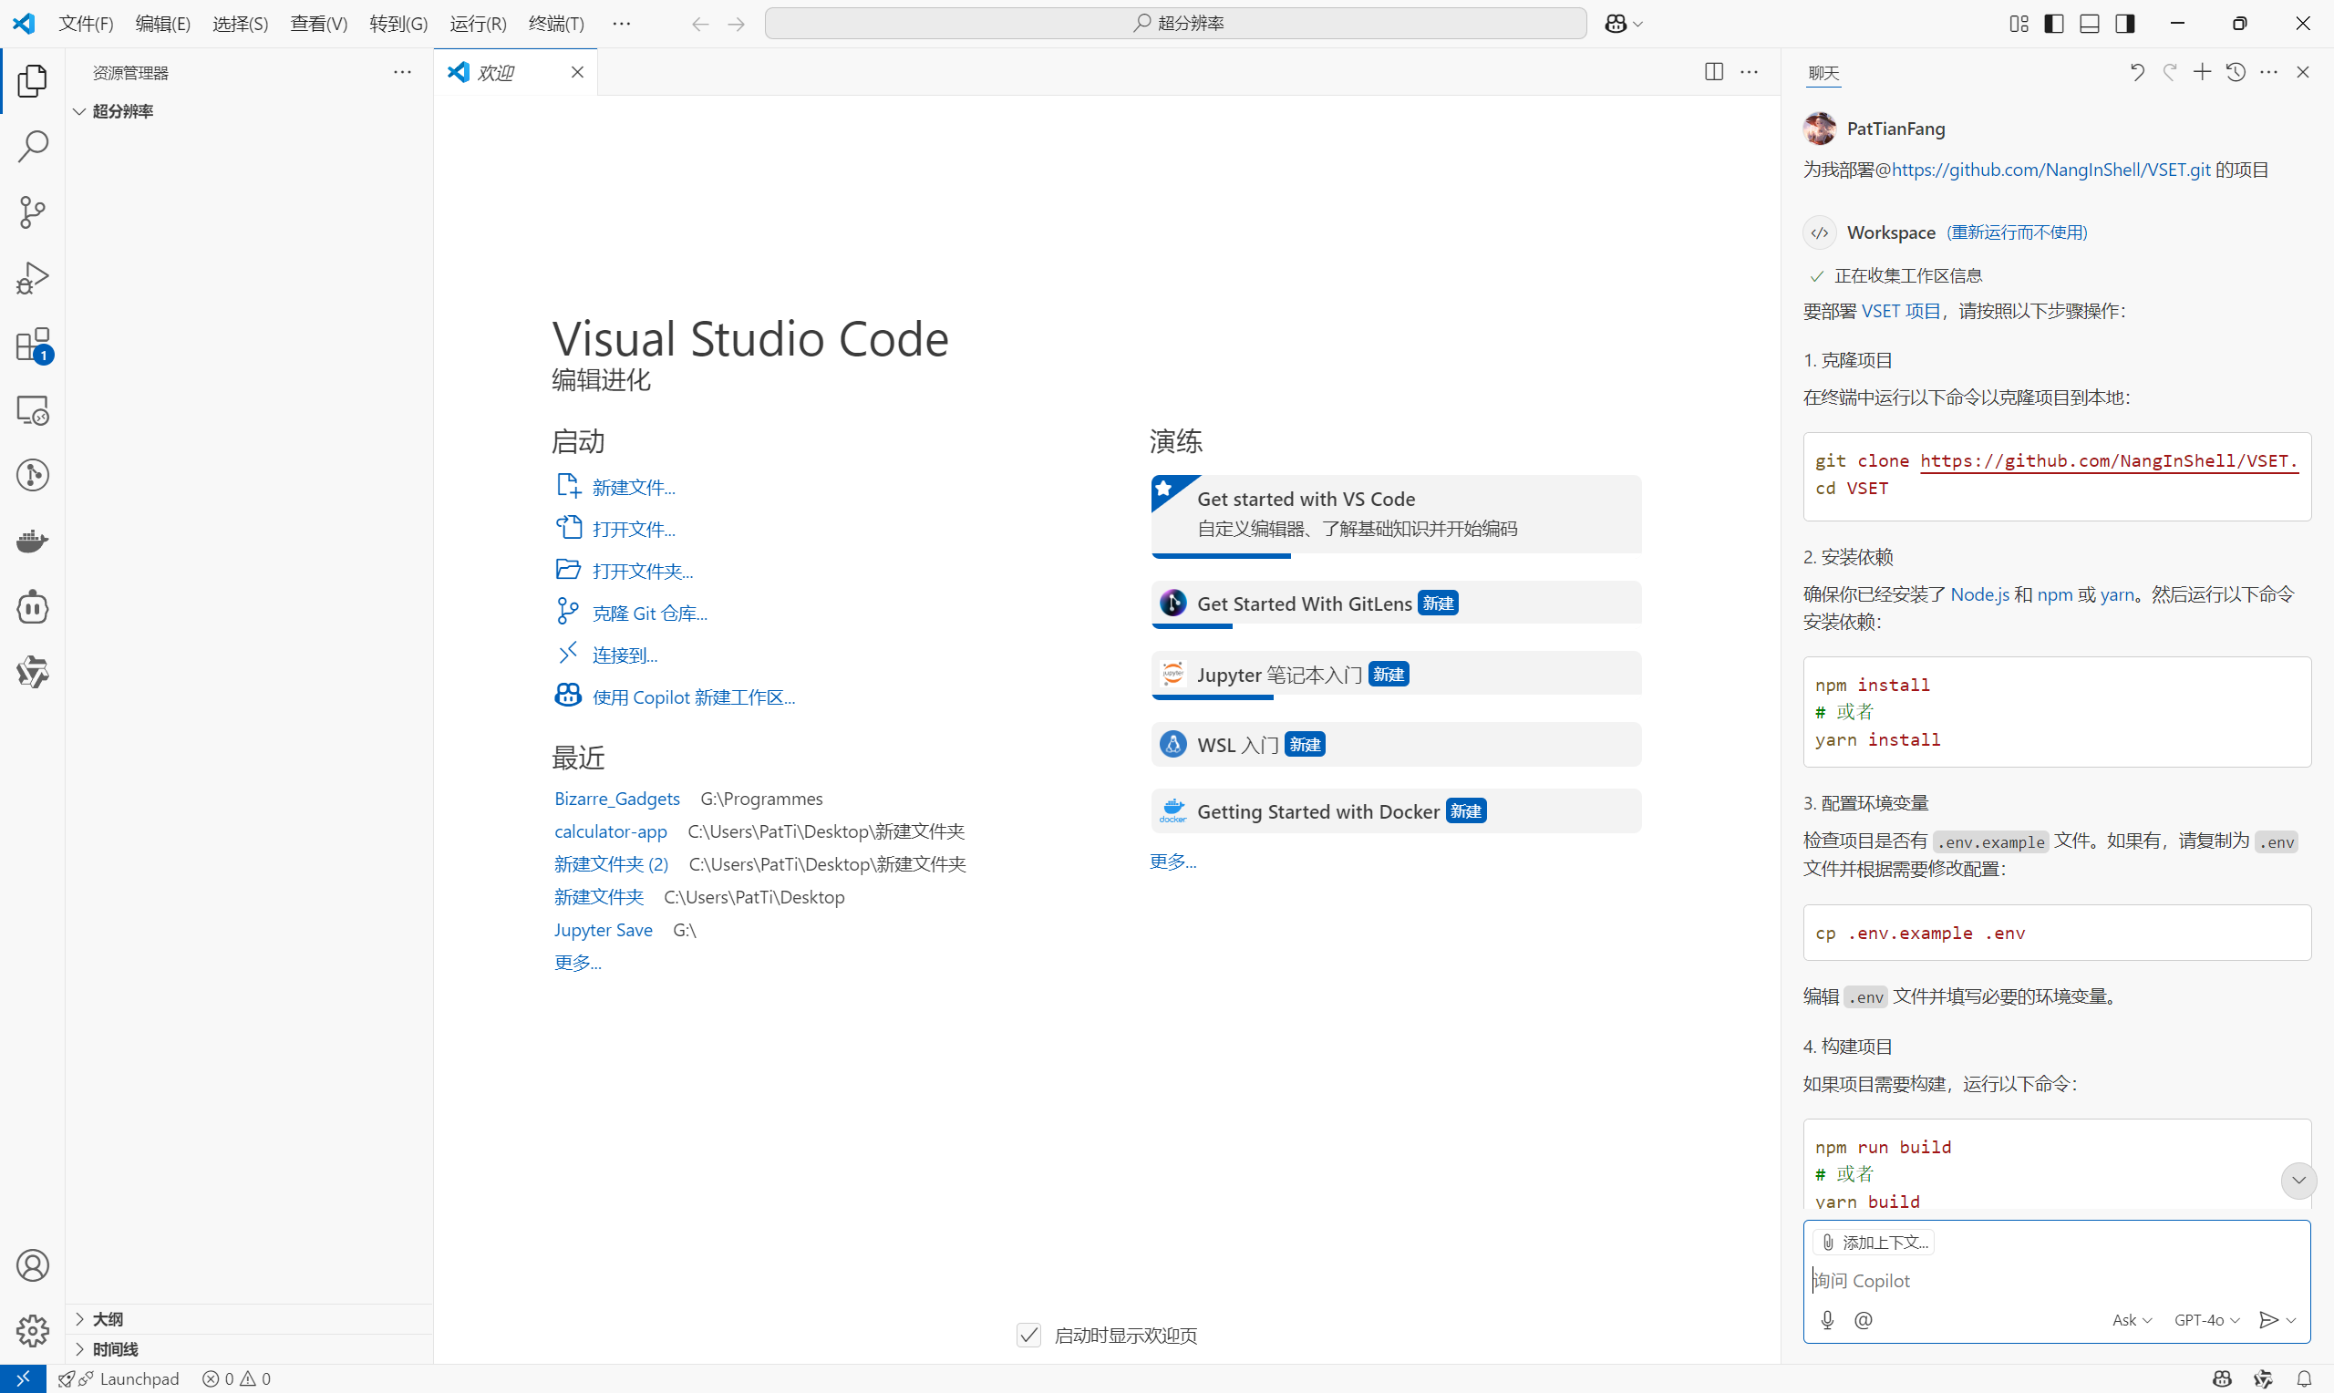Open send options dropdown arrow

point(2292,1320)
